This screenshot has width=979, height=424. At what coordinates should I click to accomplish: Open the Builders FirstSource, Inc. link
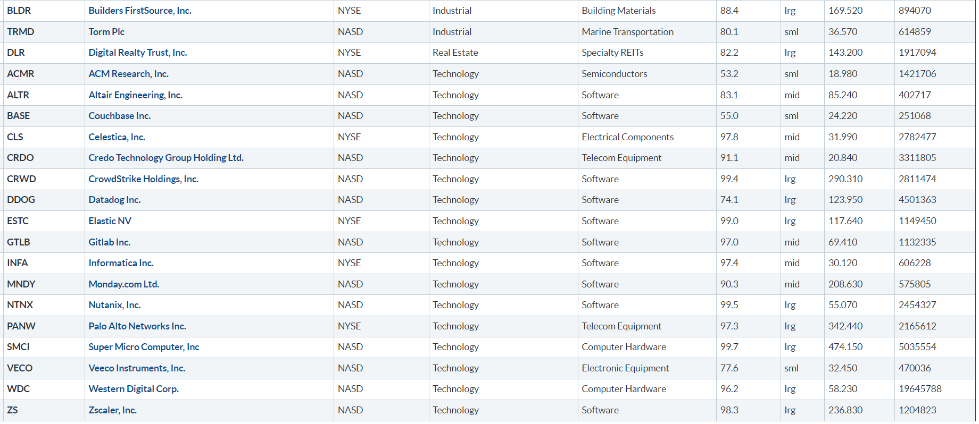pyautogui.click(x=140, y=11)
